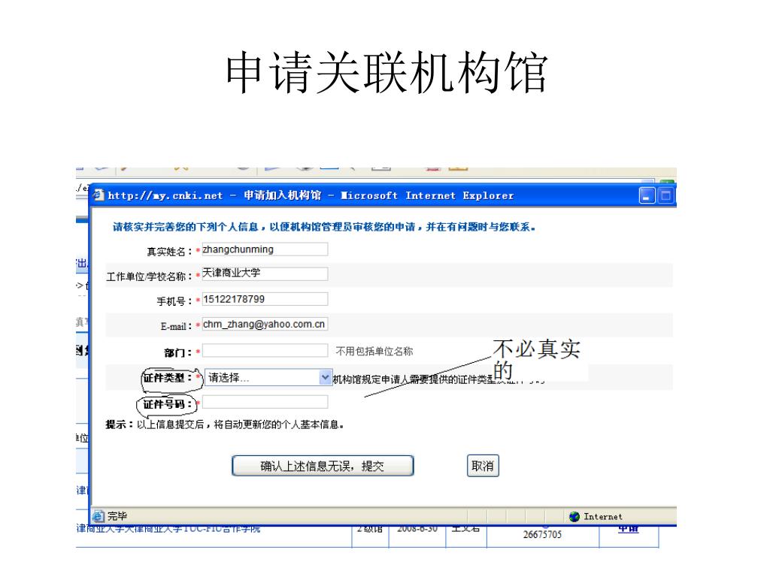
Task: Click the E-mail input field
Action: 265,324
